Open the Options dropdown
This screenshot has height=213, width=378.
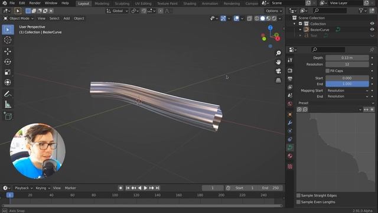pyautogui.click(x=274, y=11)
